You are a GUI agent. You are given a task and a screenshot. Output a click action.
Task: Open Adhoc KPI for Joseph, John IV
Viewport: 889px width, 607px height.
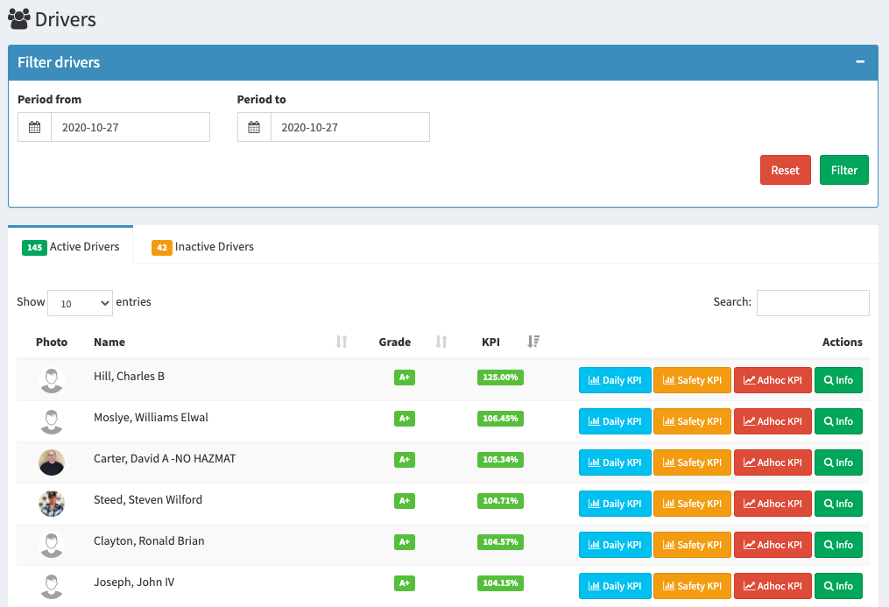[773, 586]
